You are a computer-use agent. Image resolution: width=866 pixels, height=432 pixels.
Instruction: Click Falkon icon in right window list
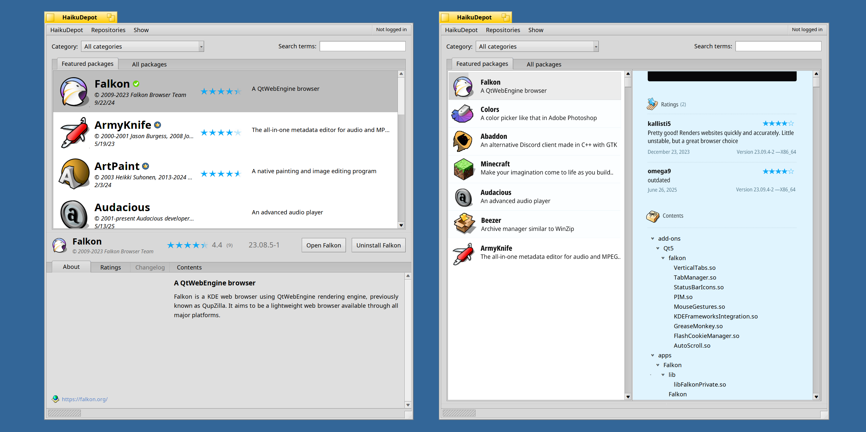[x=463, y=86]
